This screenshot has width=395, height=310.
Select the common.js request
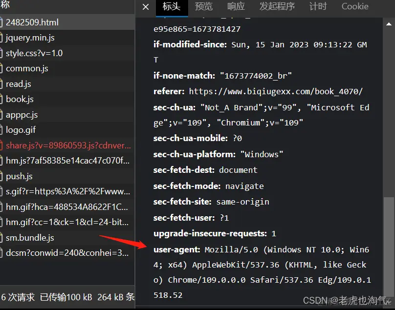point(67,68)
